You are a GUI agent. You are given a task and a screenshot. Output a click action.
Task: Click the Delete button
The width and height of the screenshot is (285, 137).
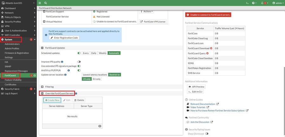(x=79, y=100)
